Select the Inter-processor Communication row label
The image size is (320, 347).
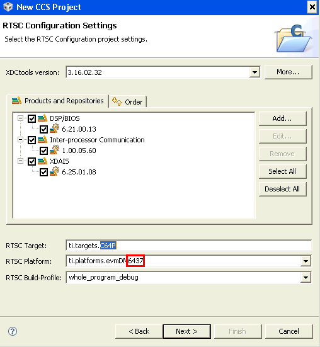click(97, 140)
